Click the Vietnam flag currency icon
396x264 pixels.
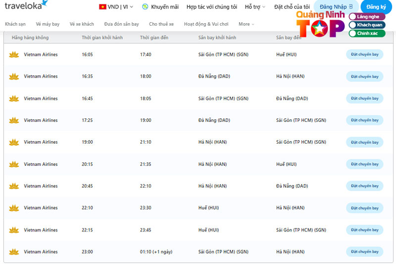click(102, 7)
